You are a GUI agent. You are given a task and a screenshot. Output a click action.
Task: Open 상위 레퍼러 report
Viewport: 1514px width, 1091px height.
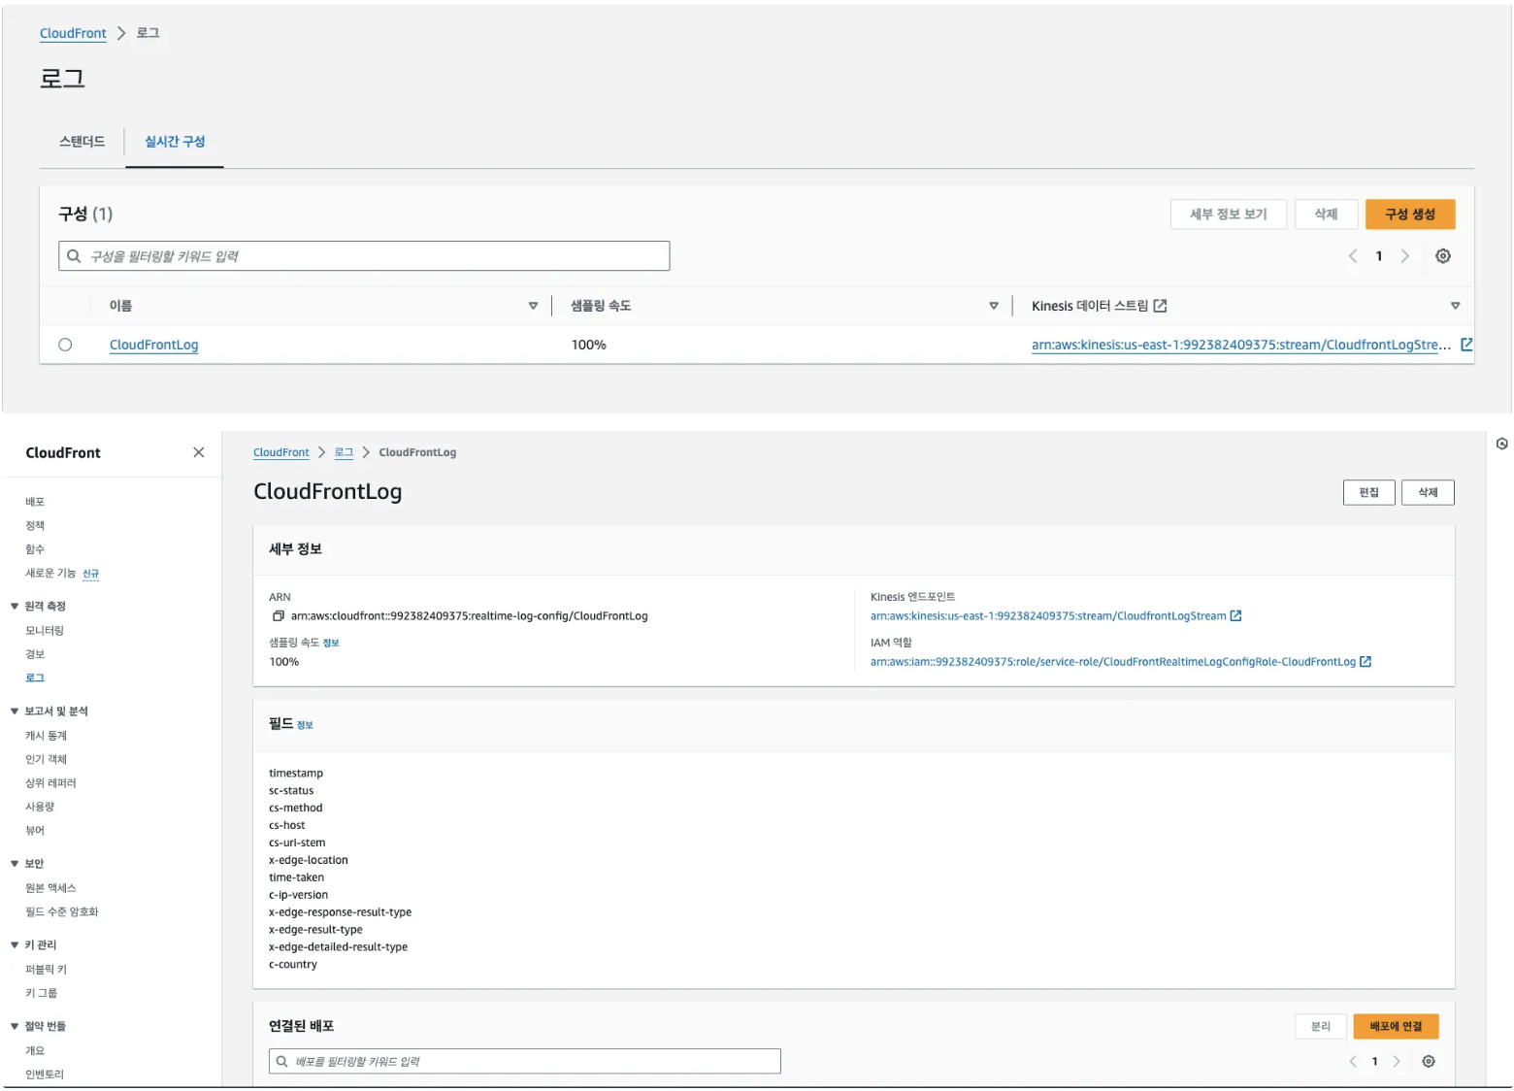click(x=50, y=783)
